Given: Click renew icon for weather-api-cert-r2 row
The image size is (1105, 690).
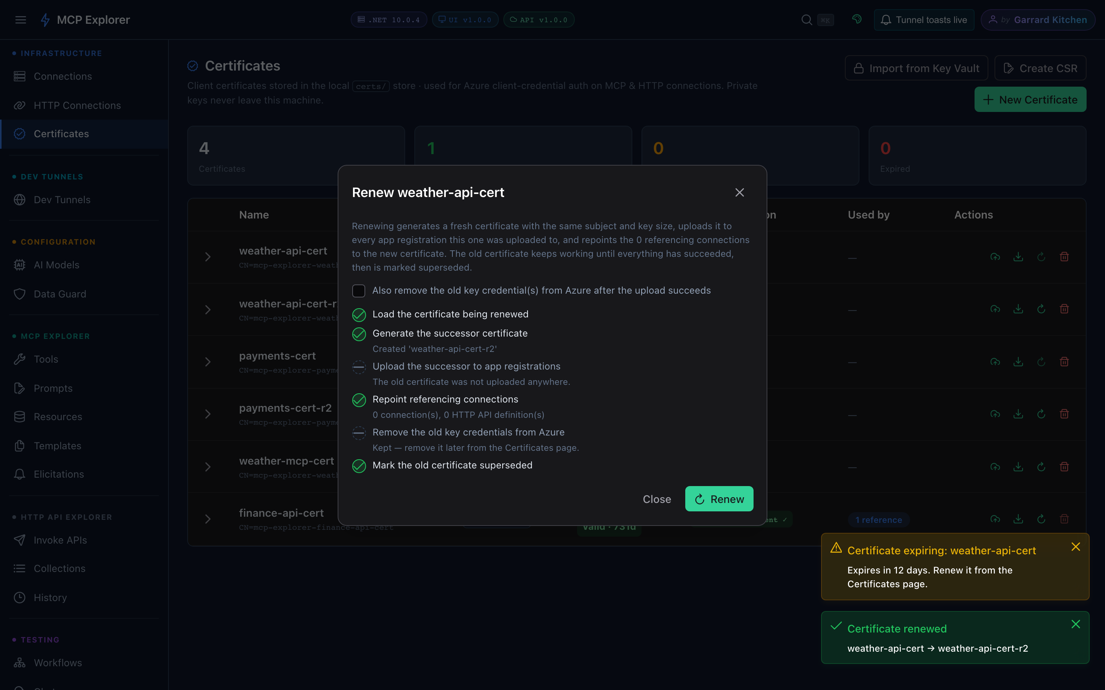Looking at the screenshot, I should click(x=1041, y=309).
